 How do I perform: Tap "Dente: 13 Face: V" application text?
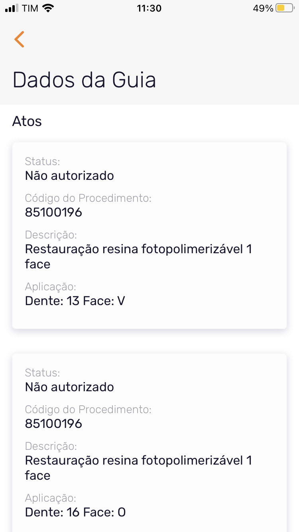click(x=75, y=301)
